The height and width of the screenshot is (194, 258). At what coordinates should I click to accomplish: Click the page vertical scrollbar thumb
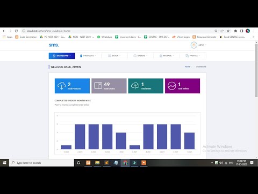pos(256,71)
